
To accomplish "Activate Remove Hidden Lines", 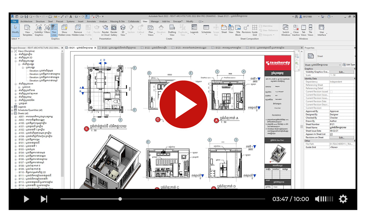I will (78, 30).
